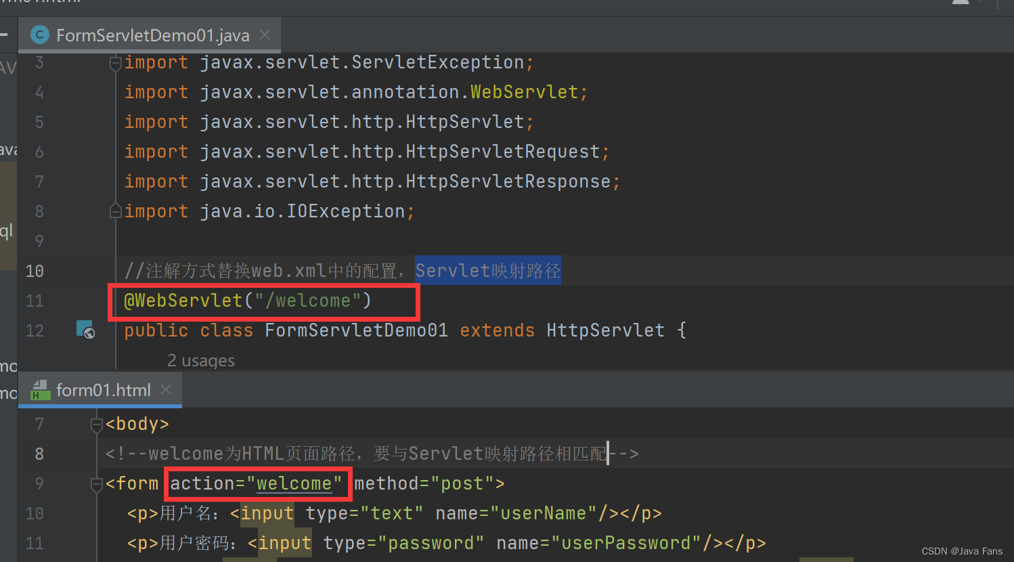Image resolution: width=1014 pixels, height=562 pixels.
Task: Click the HTML comment on line 8
Action: 372,454
